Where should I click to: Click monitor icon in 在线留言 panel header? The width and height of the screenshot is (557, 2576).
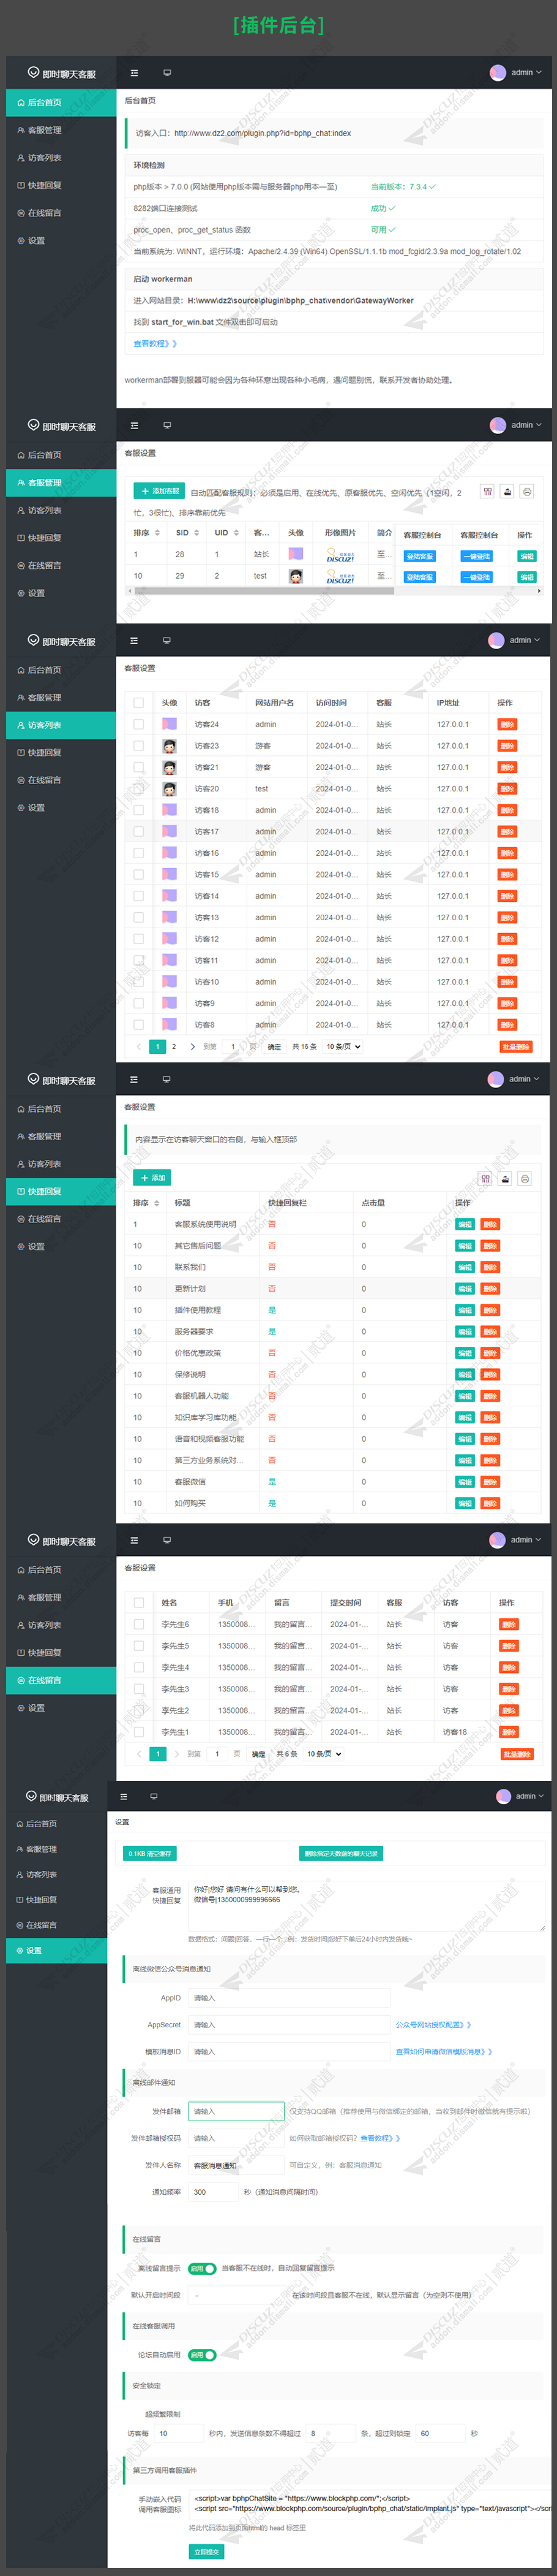pos(166,1540)
